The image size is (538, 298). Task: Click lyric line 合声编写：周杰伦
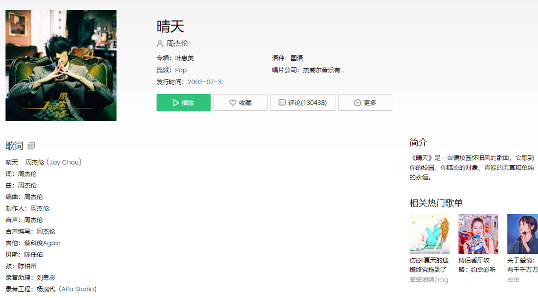point(30,231)
